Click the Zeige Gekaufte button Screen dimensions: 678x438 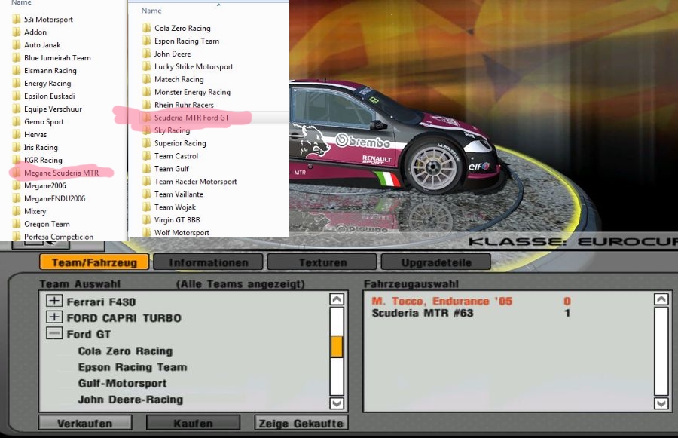tap(301, 424)
